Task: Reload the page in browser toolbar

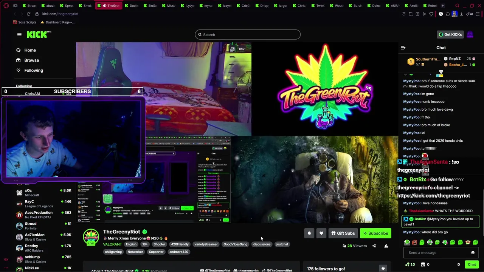Action: click(x=28, y=14)
